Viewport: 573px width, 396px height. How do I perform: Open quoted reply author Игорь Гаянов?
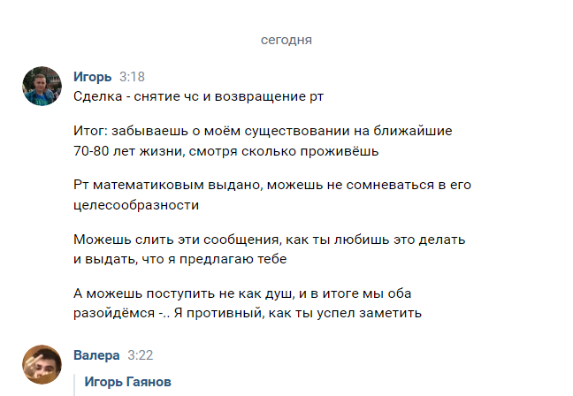pos(128,382)
